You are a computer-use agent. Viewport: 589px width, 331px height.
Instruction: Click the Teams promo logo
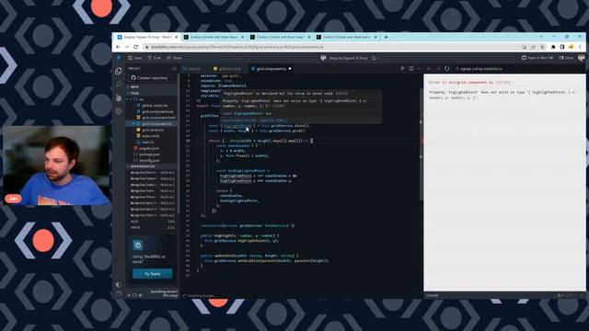click(137, 245)
